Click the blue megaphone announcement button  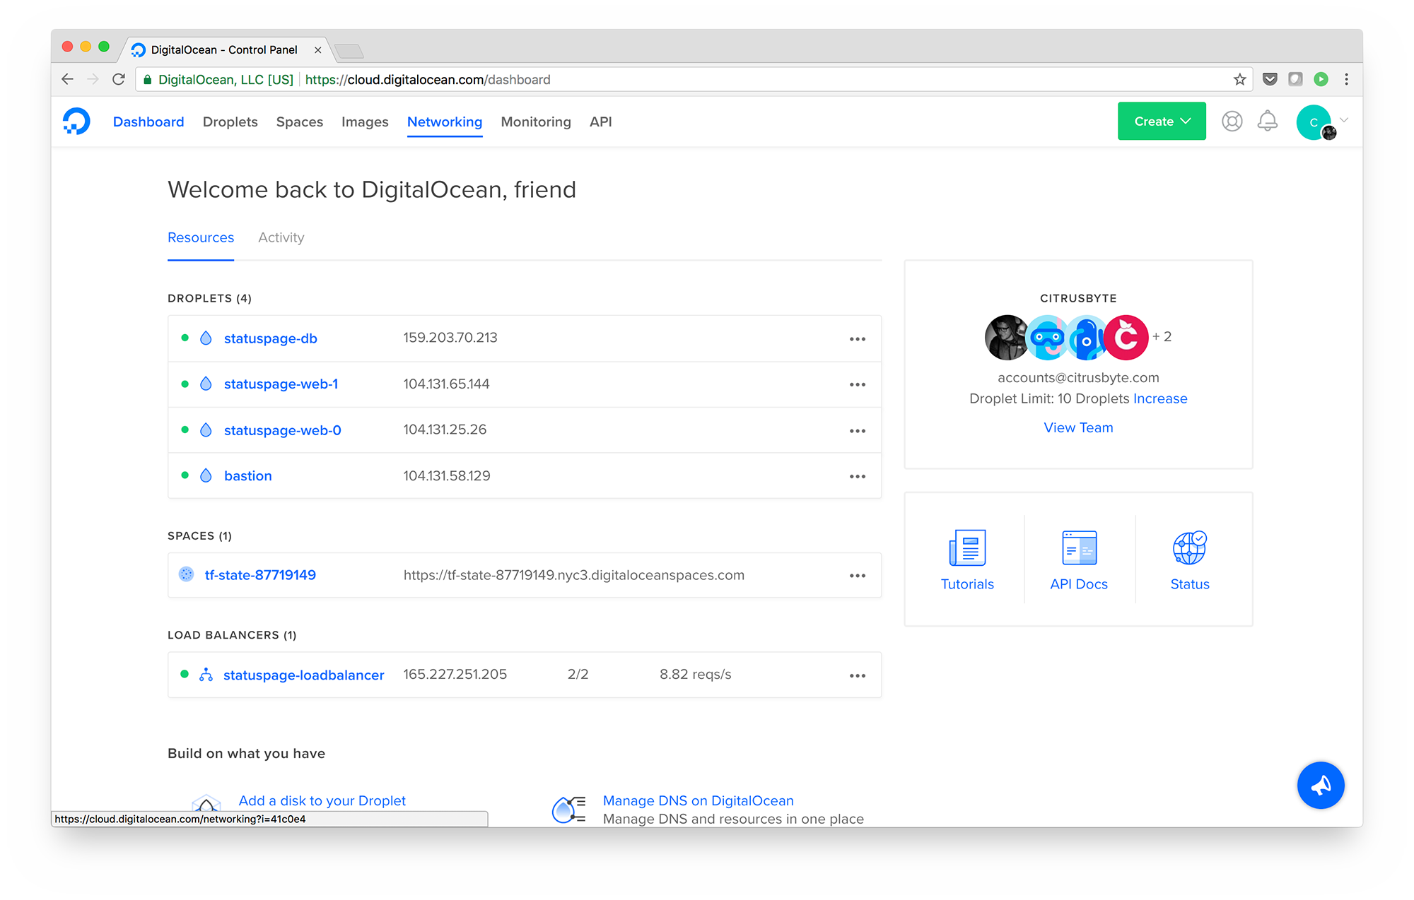coord(1320,785)
